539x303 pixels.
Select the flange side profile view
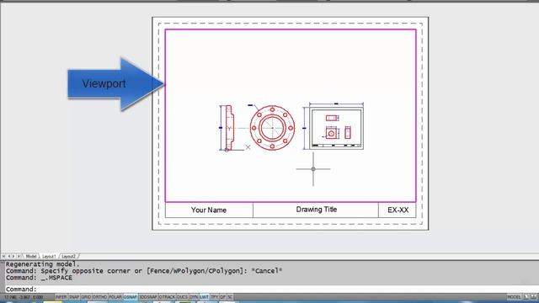pos(229,128)
